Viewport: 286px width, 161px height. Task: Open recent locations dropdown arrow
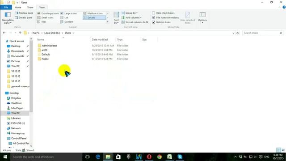(x=15, y=33)
